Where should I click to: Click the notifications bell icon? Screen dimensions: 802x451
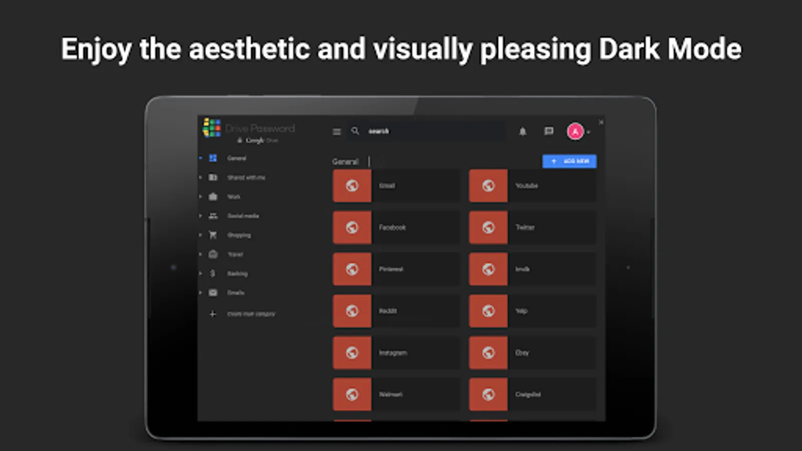(522, 132)
